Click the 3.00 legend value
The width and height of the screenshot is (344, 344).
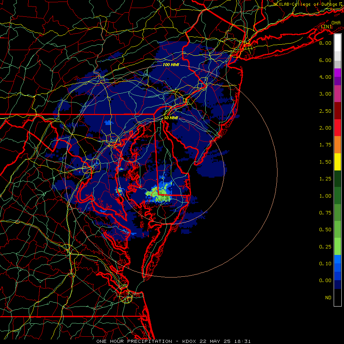click(x=325, y=94)
